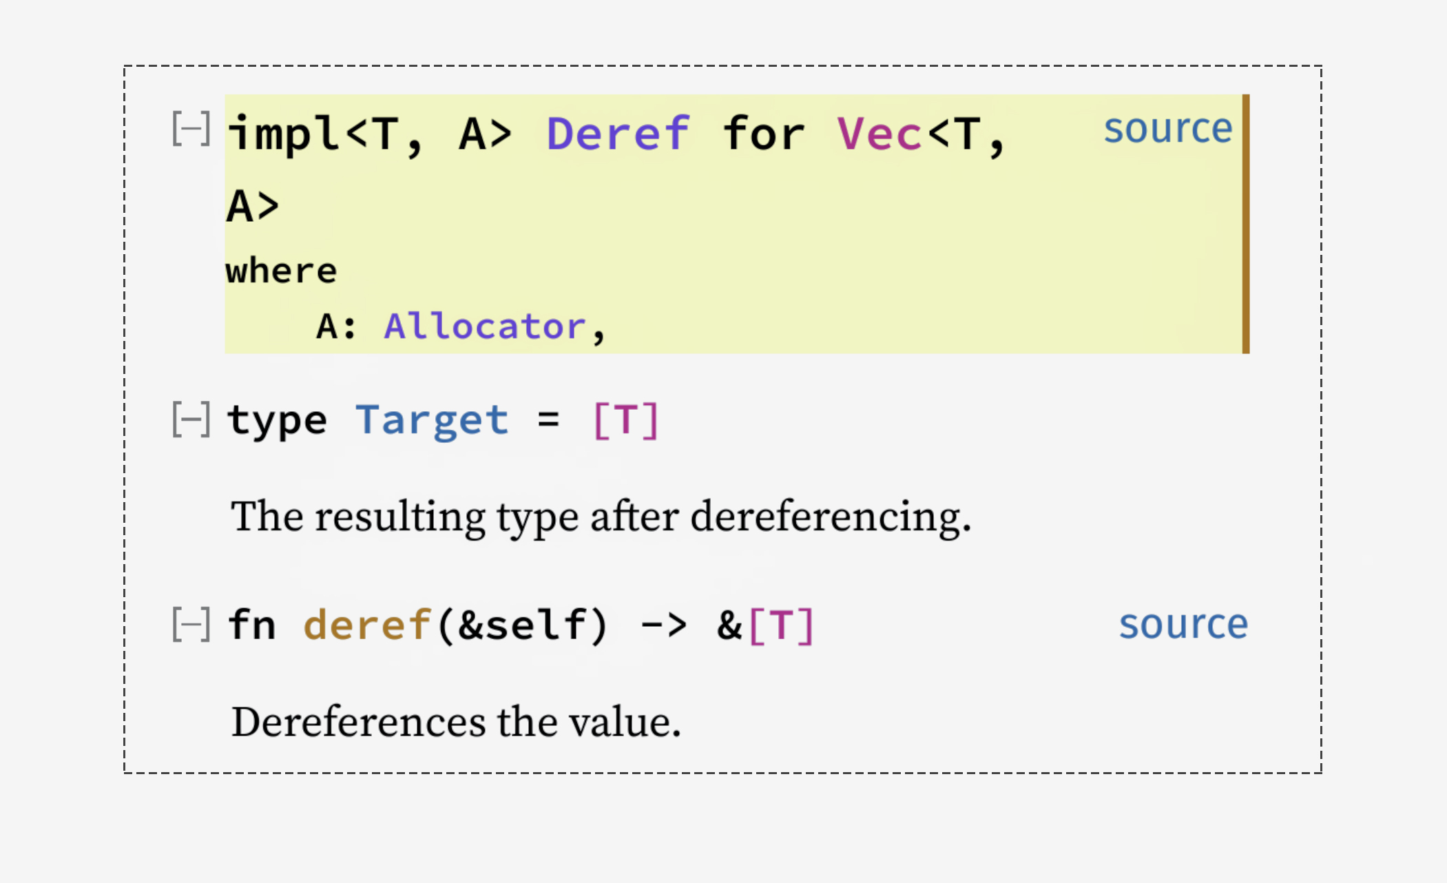
Task: Collapse the type Target item
Action: 191,419
